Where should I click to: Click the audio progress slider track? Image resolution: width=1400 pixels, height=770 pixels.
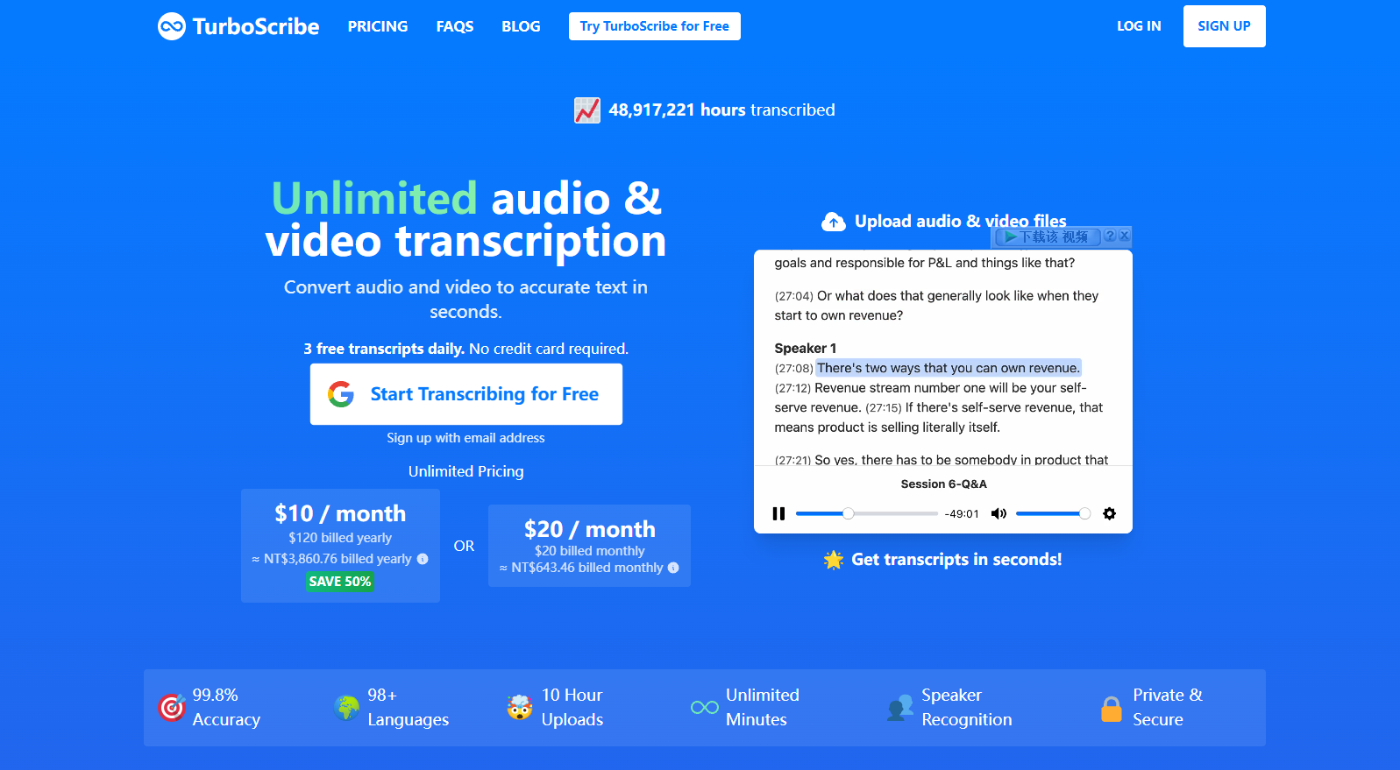(x=867, y=514)
